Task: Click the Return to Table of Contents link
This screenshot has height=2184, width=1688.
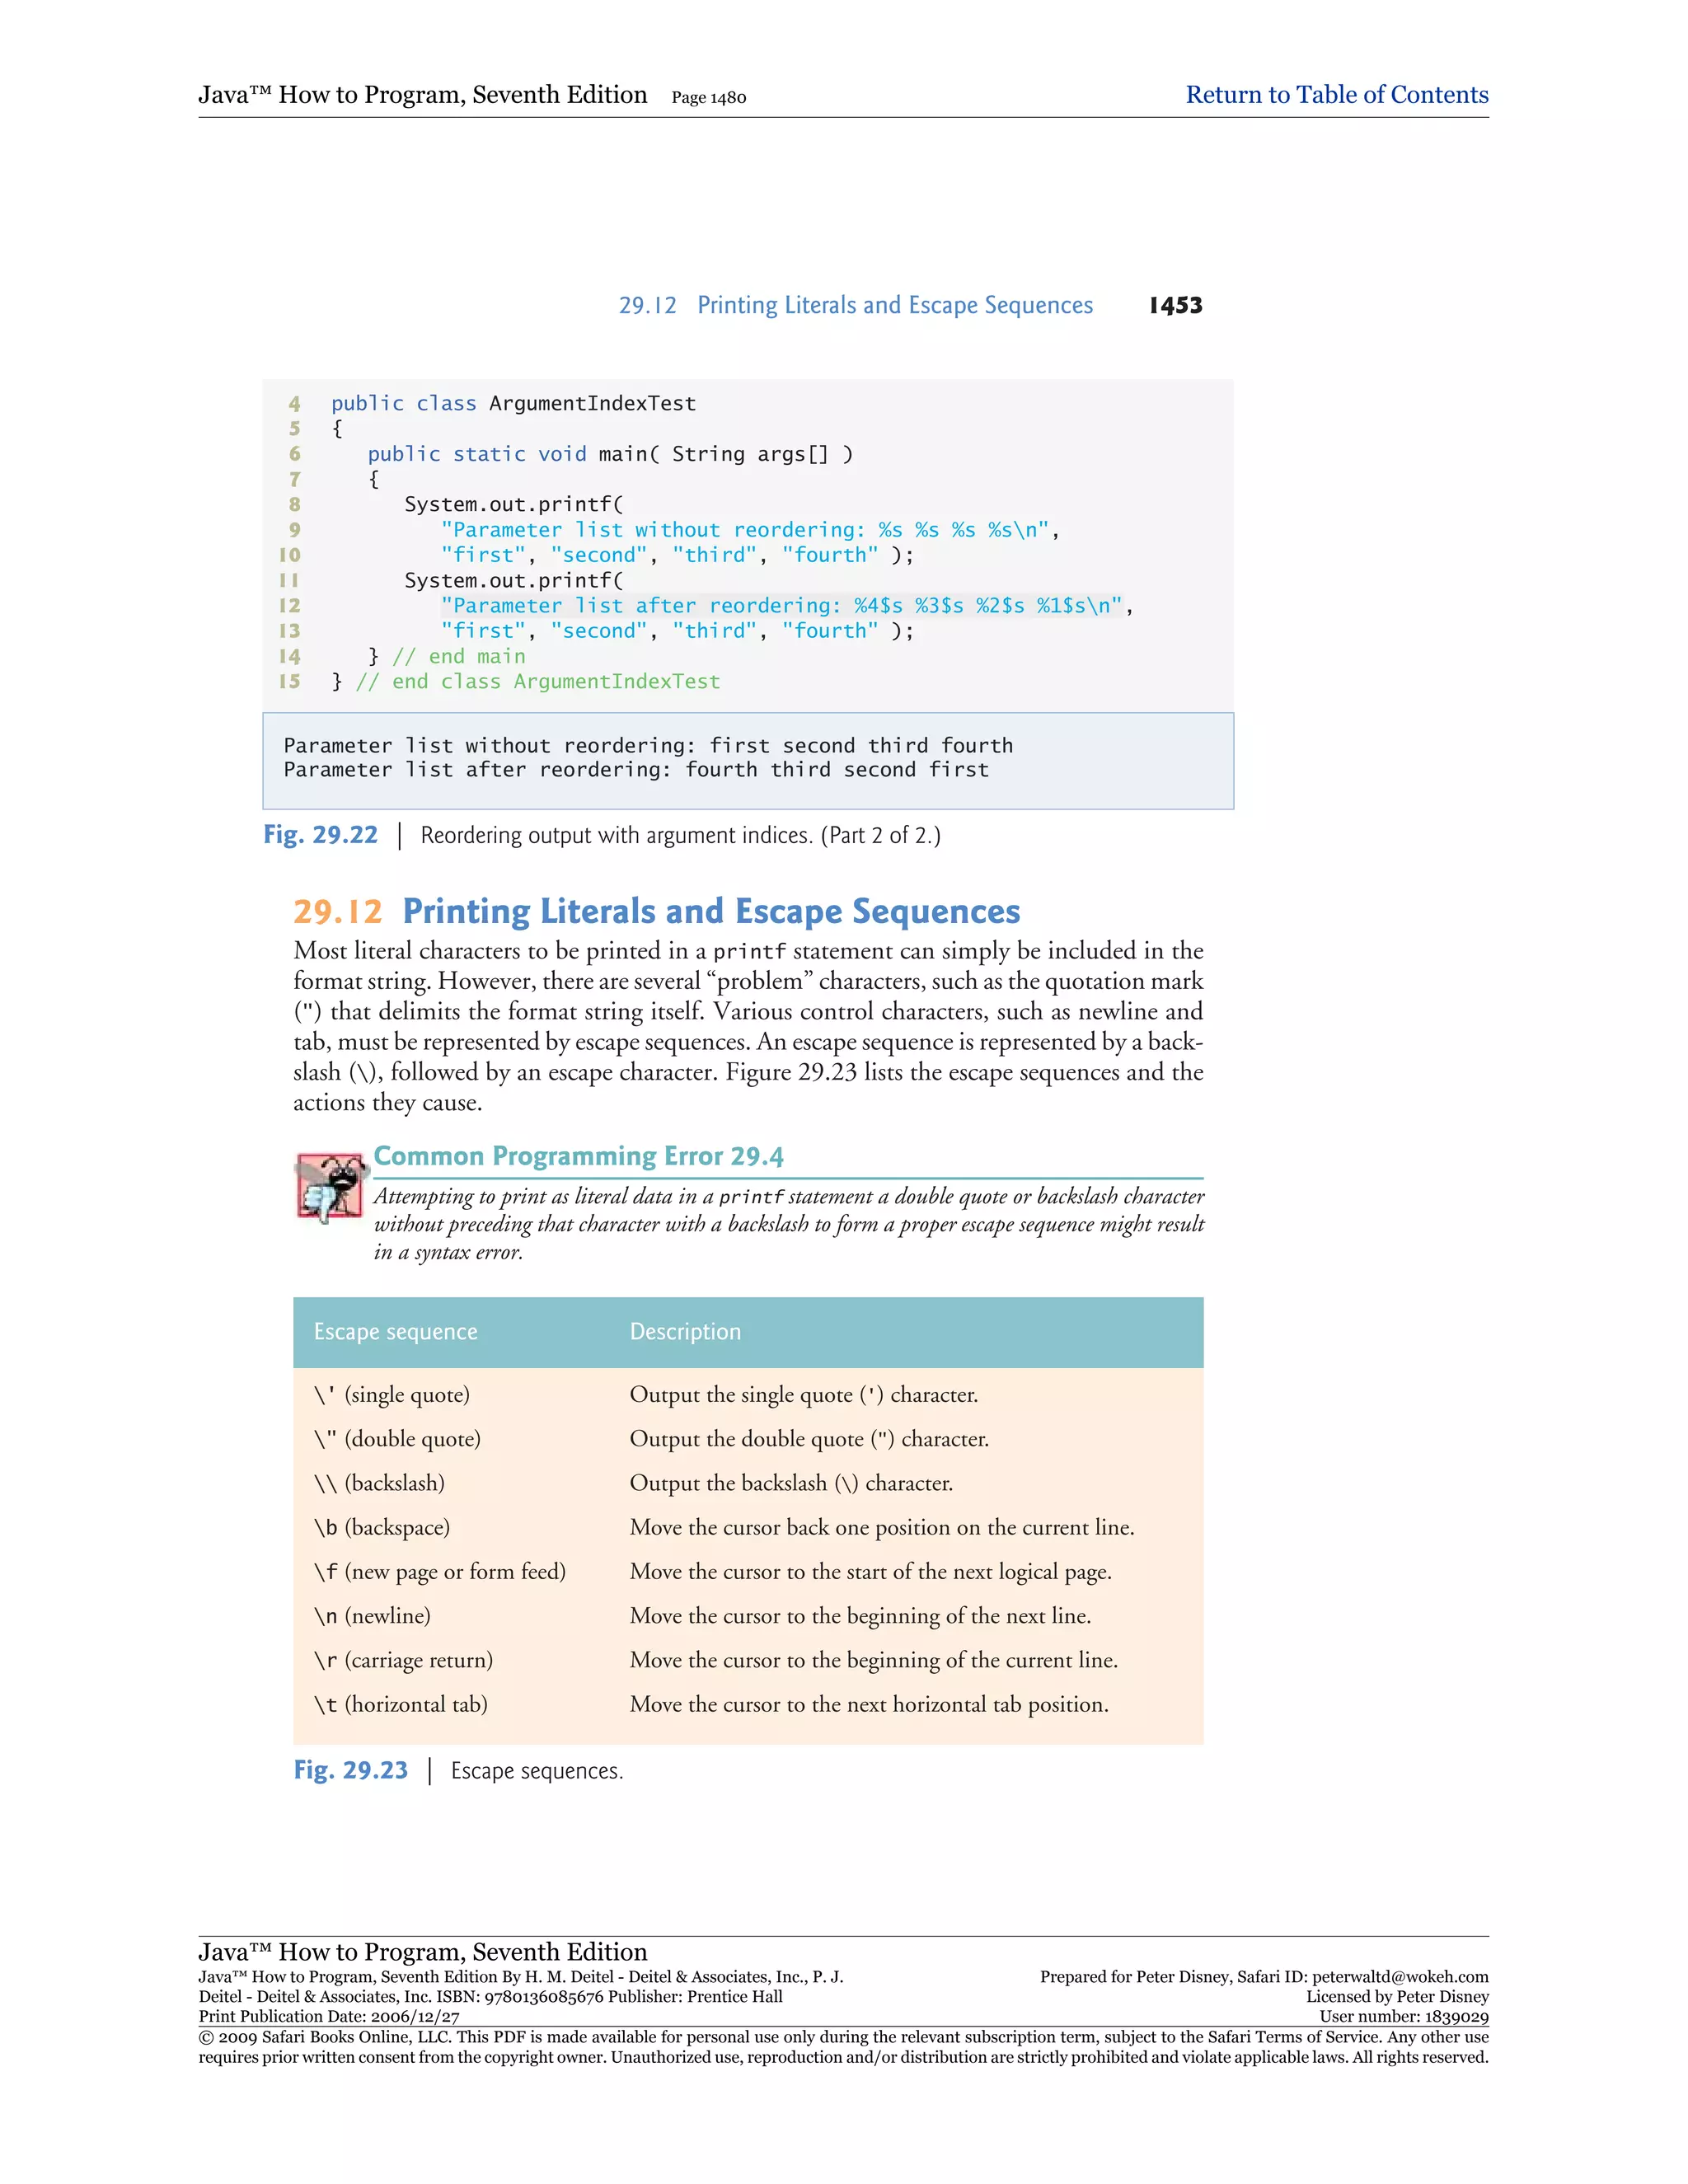Action: [1336, 95]
